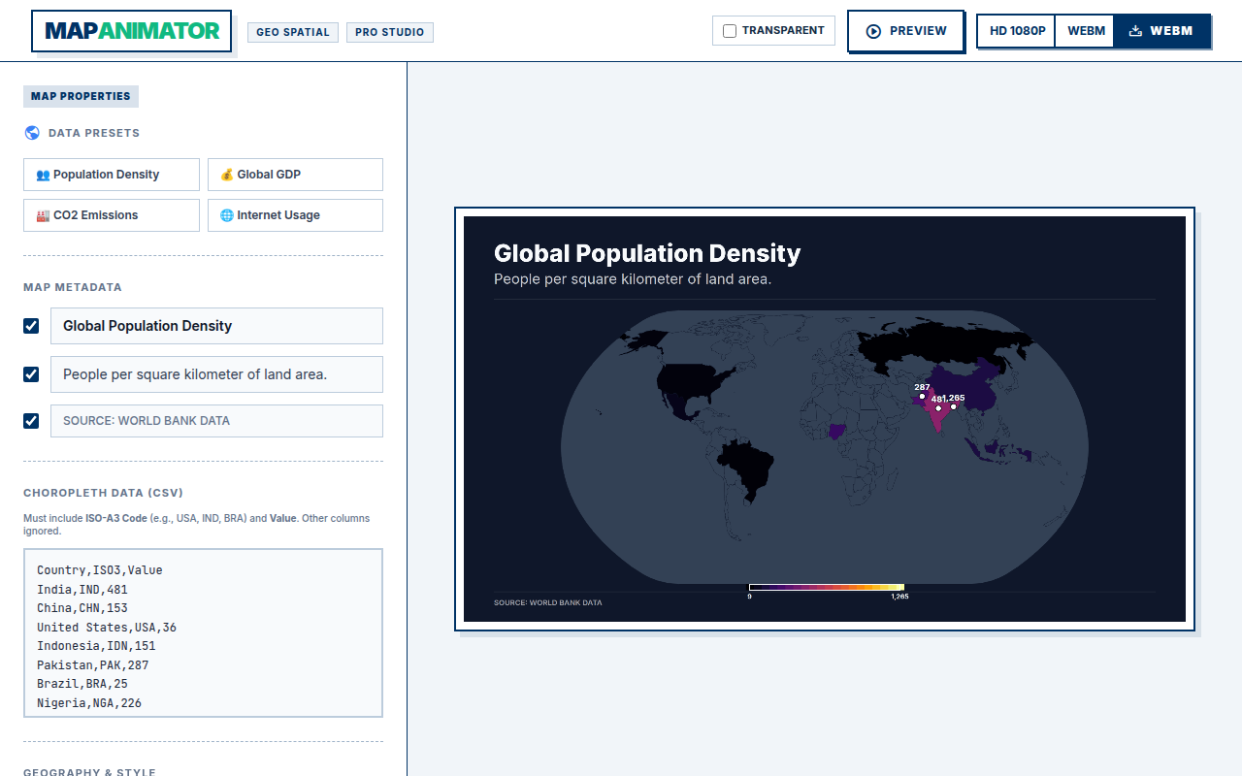Click the Brazil shape on the map

point(749,468)
